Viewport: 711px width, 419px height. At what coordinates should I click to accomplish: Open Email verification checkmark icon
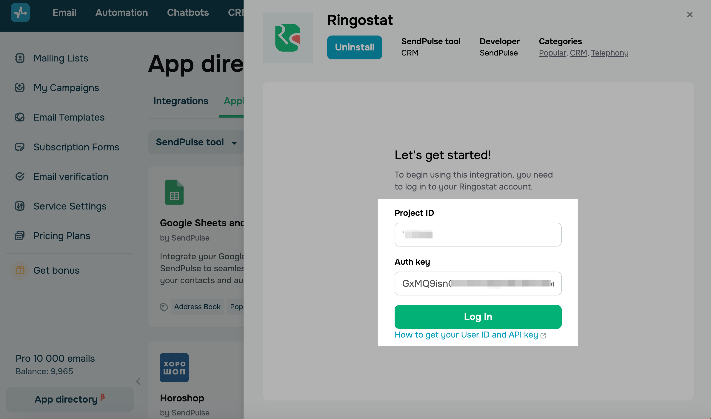pos(20,176)
